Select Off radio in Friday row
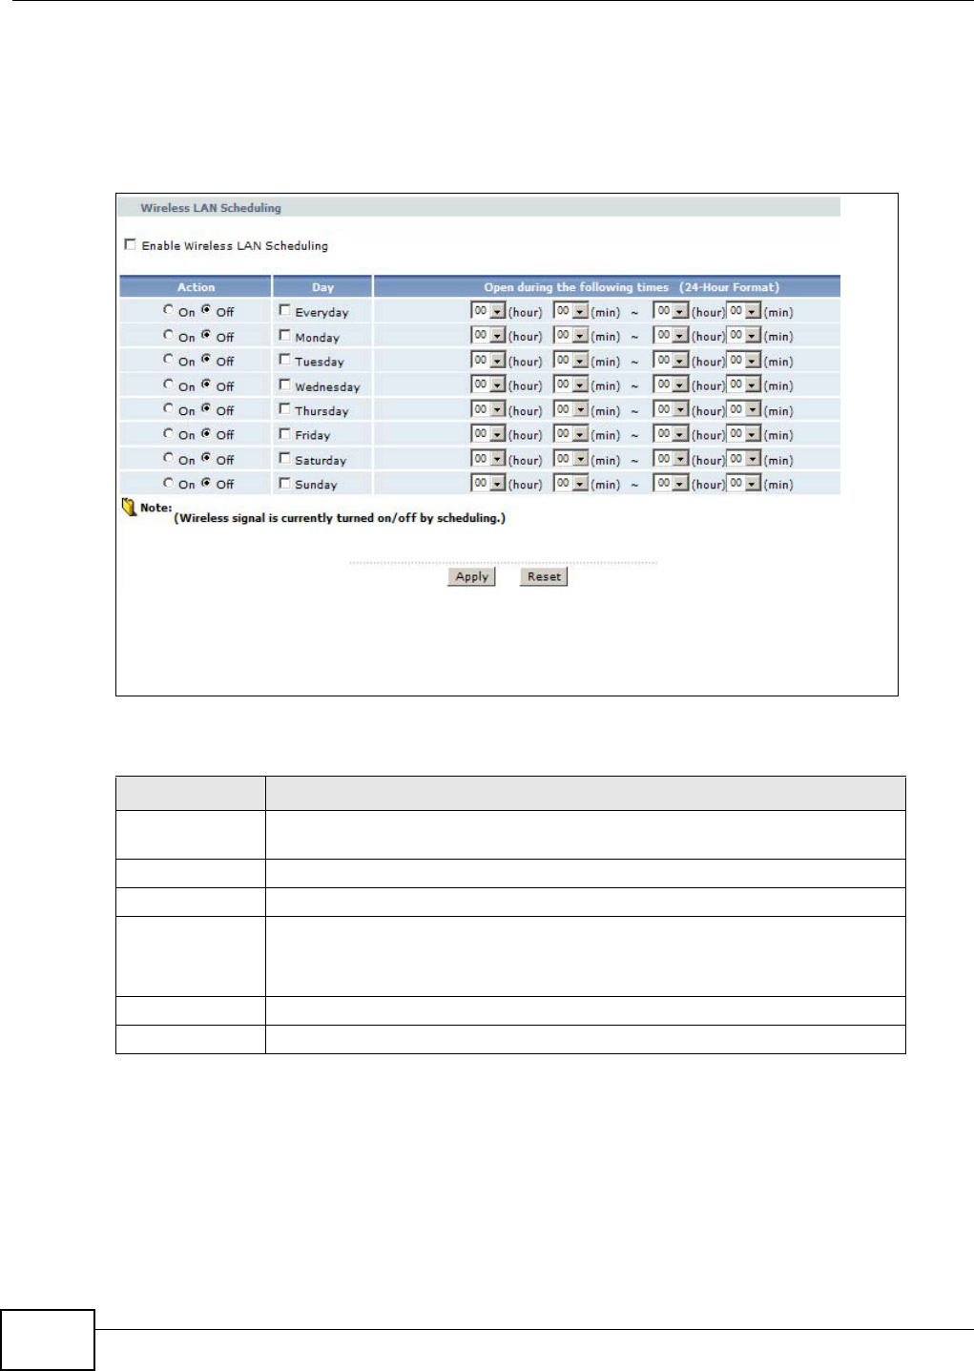This screenshot has width=974, height=1371. [x=206, y=434]
